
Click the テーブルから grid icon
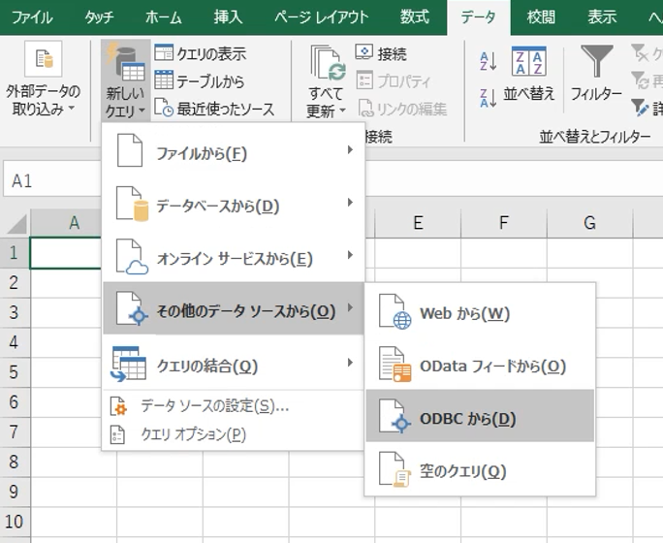point(164,80)
